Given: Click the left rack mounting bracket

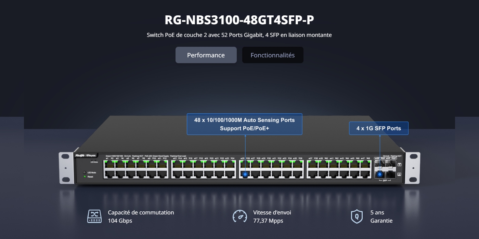Looking at the screenshot, I should 66,168.
